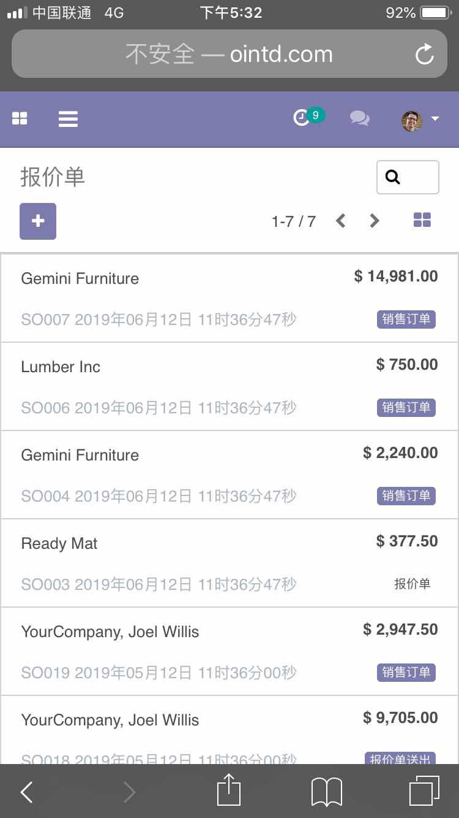Viewport: 459px width, 818px height.
Task: Tap the ointd.com address bar
Action: pos(229,55)
